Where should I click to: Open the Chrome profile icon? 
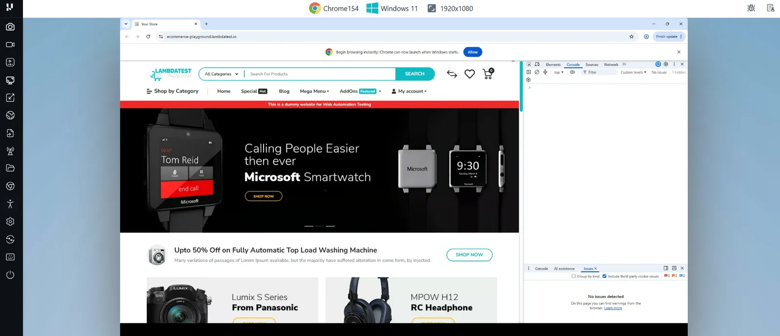point(646,37)
